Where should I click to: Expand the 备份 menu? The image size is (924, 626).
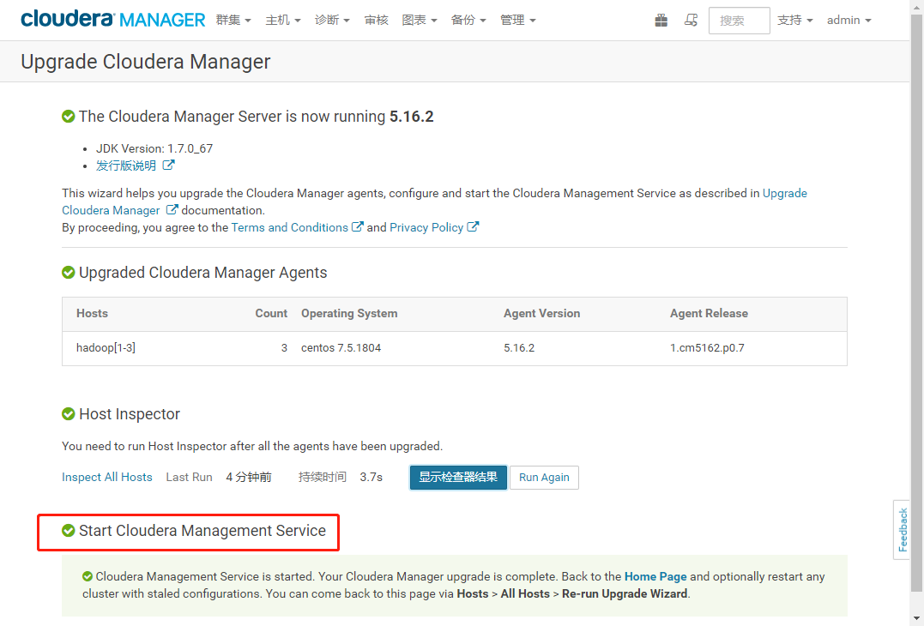(x=468, y=20)
